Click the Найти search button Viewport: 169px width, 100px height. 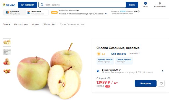coord(132,5)
